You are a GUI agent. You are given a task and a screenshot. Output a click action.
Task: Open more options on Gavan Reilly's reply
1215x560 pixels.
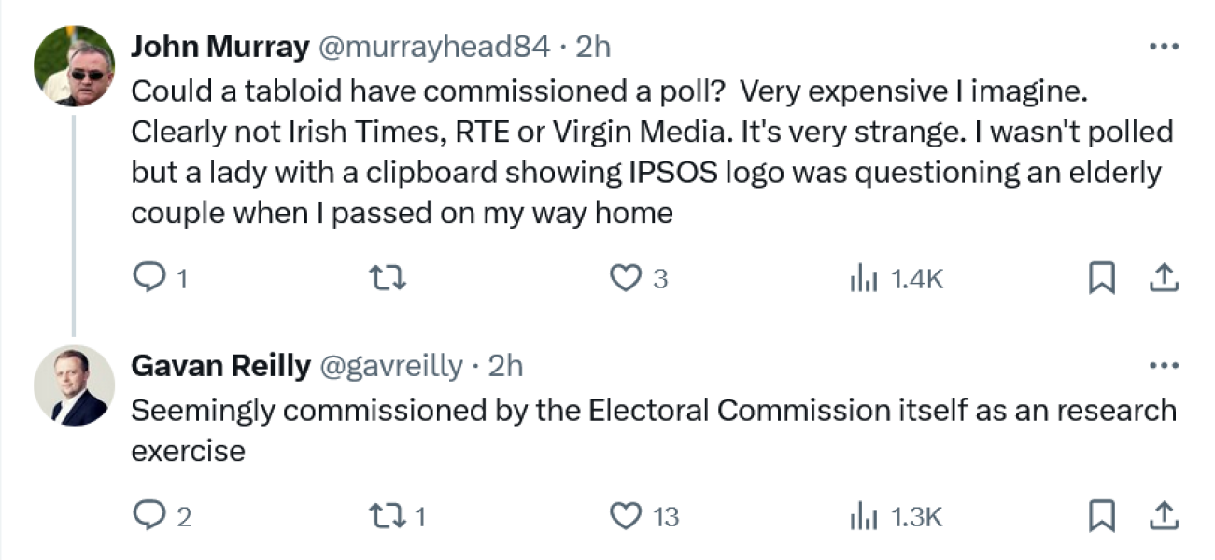[1163, 366]
